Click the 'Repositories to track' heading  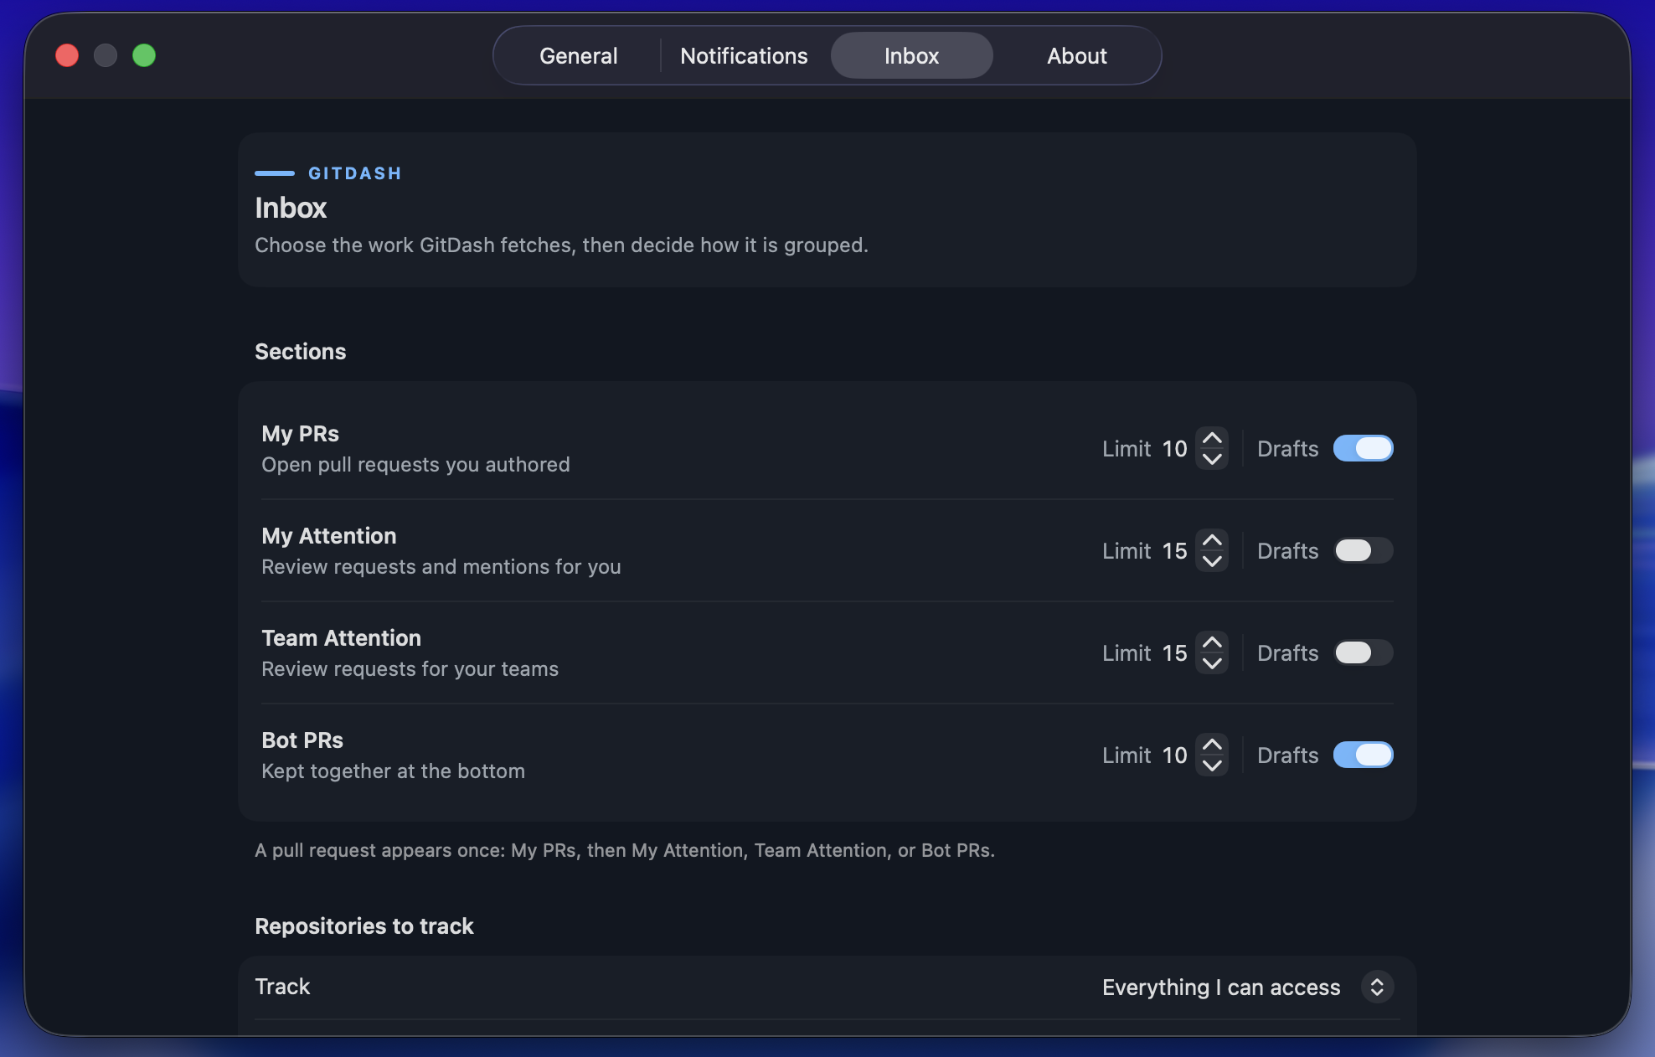click(x=363, y=926)
